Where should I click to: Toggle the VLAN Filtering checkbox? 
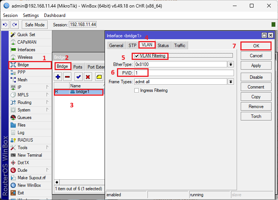(x=137, y=56)
